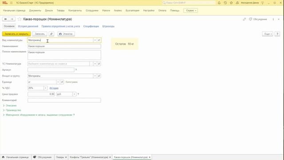284x160 pixels.
Task: Open Единица dropdown arrow
Action: [x=58, y=82]
